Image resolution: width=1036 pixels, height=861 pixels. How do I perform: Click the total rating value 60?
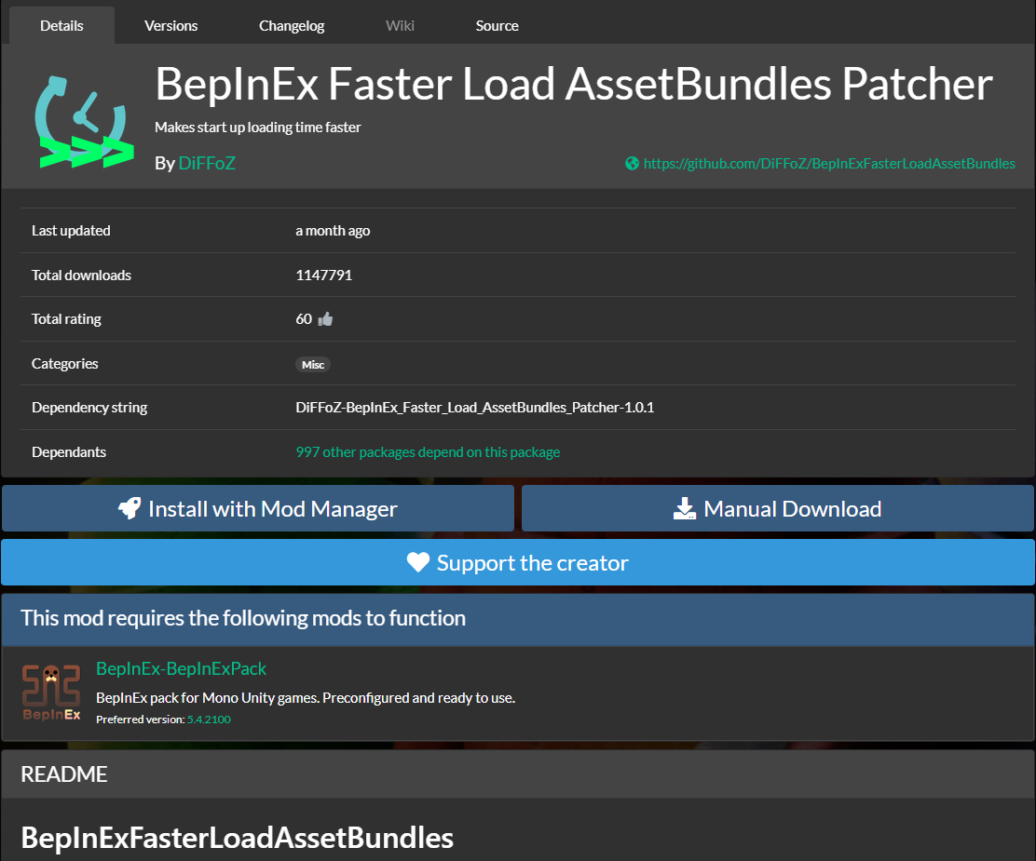pyautogui.click(x=304, y=319)
